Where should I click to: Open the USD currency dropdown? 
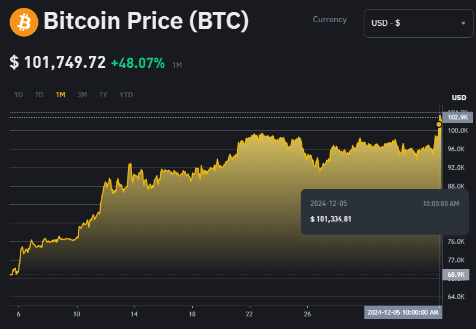418,23
